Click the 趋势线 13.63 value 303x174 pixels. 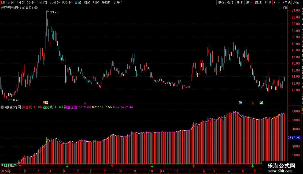(x=53, y=107)
